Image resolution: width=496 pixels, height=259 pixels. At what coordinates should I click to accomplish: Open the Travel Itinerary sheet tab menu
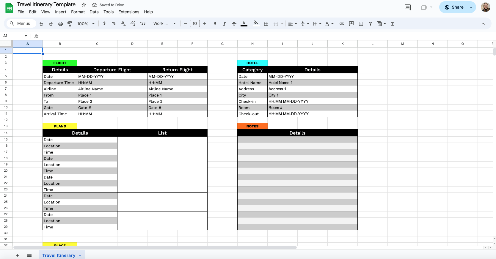80,255
